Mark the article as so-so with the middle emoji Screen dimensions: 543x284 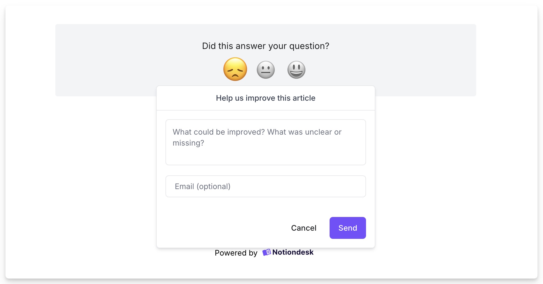click(x=265, y=69)
